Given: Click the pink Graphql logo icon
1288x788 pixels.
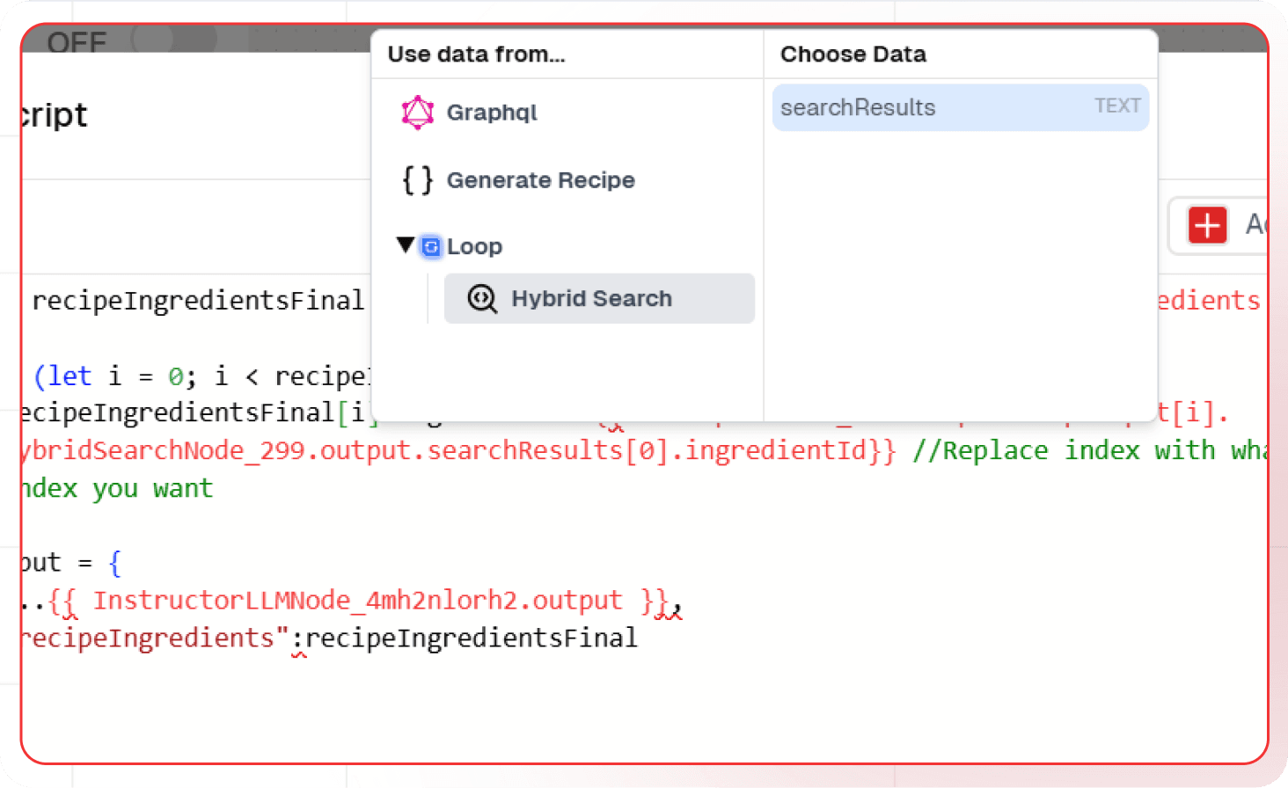Looking at the screenshot, I should (x=417, y=113).
